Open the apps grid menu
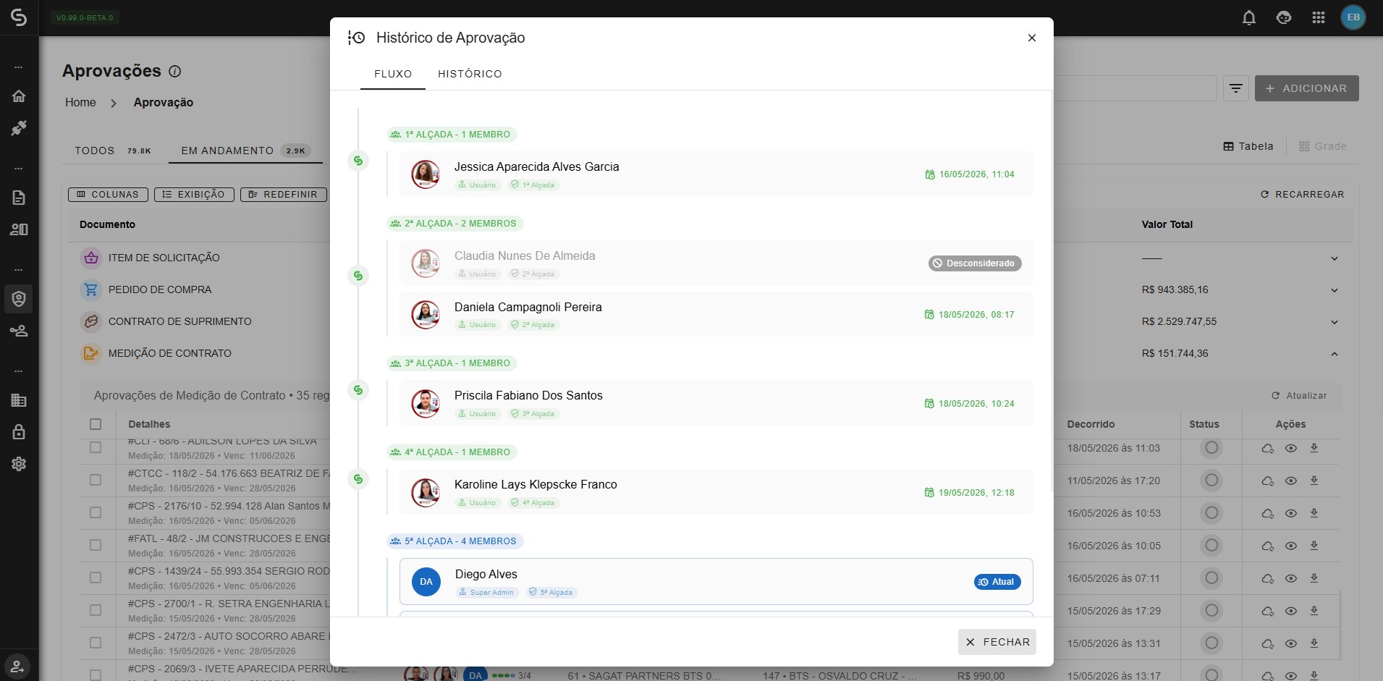1383x681 pixels. pos(1318,17)
